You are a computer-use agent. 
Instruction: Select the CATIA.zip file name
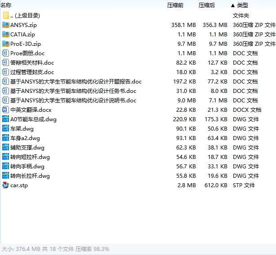click(x=23, y=35)
